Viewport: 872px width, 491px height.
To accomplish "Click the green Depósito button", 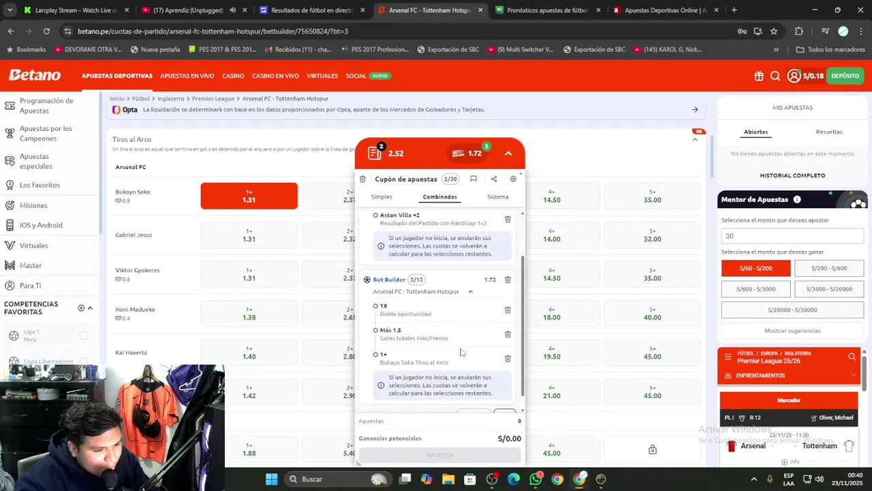I will coord(845,76).
